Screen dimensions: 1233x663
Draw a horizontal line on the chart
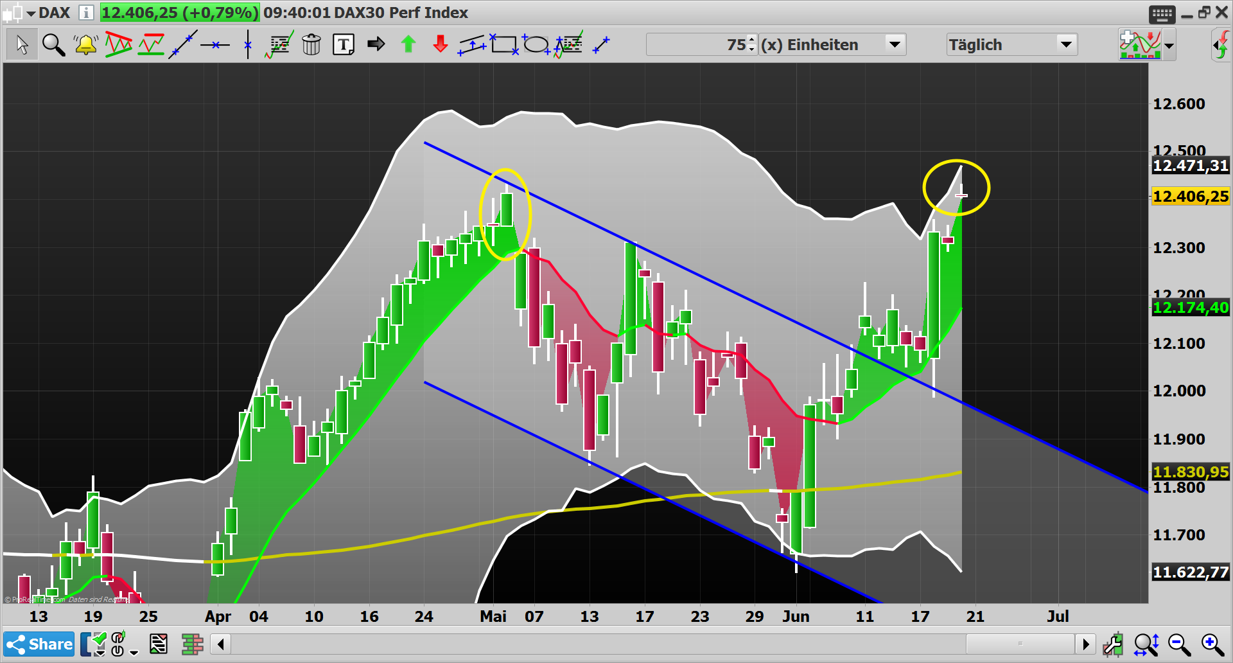click(215, 44)
